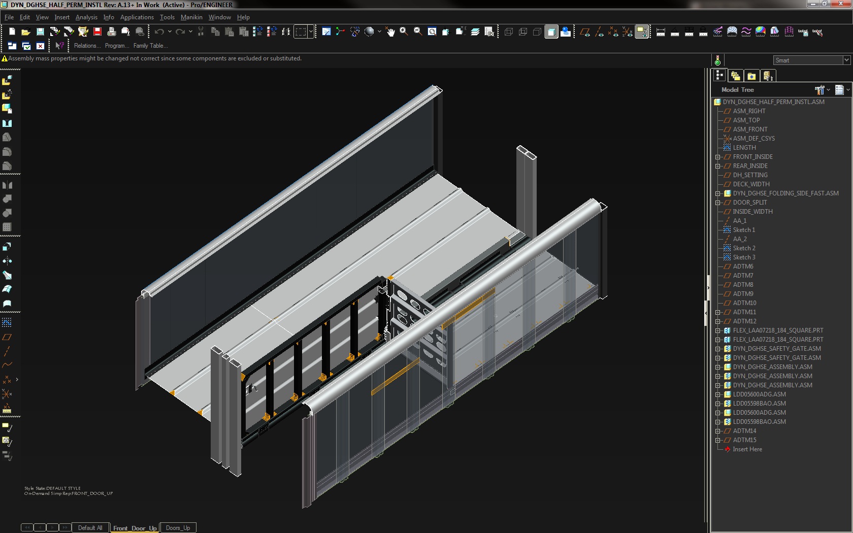853x533 pixels.
Task: Print the model using the printer icon
Action: (111, 31)
